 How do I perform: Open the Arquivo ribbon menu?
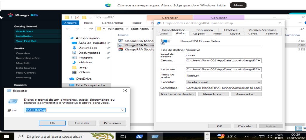71,23
